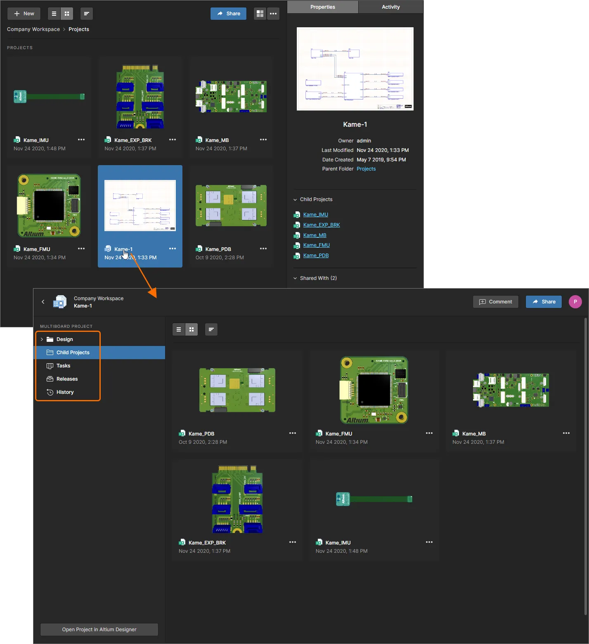This screenshot has height=644, width=589.
Task: Open the Kame_IMU card options menu in Projects
Action: click(81, 140)
